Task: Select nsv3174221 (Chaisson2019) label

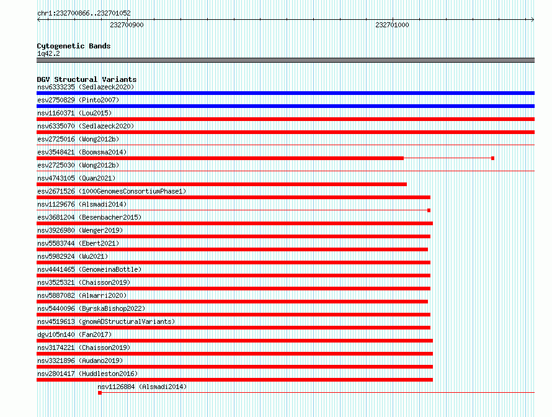Action: click(84, 347)
